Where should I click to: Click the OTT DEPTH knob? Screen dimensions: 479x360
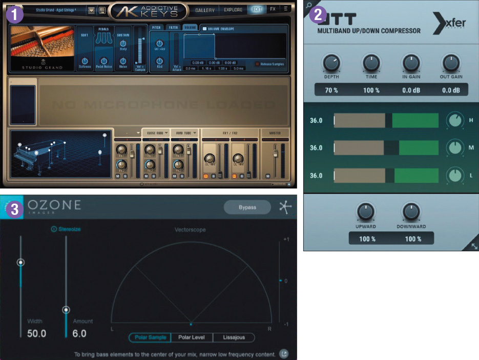coord(331,63)
